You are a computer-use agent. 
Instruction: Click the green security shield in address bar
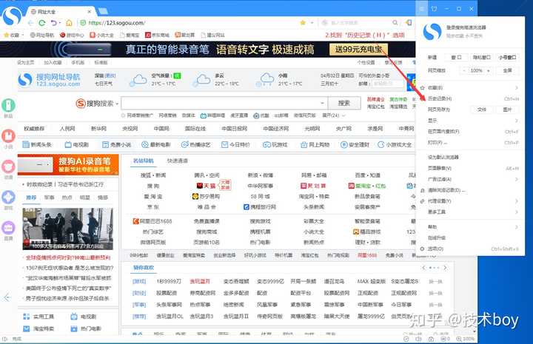[x=83, y=23]
